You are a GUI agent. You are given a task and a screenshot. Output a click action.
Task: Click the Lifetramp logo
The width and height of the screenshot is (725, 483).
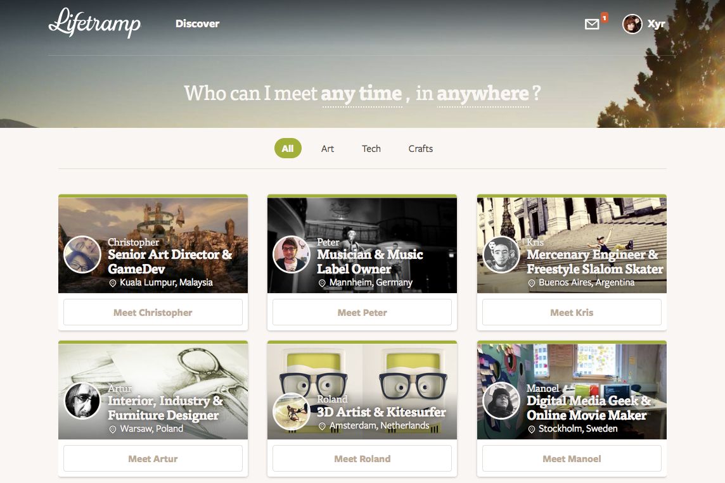click(95, 23)
